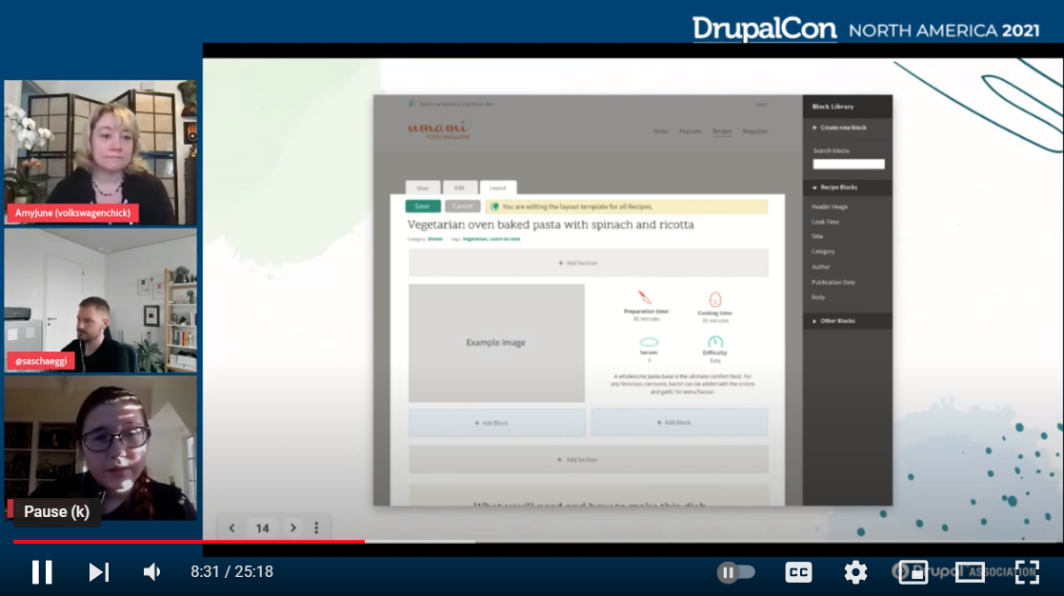Skip to the next video
Viewport: 1064px width, 596px height.
98,572
